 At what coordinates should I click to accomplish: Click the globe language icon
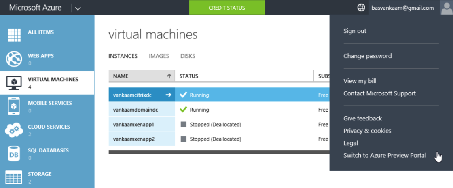(361, 8)
